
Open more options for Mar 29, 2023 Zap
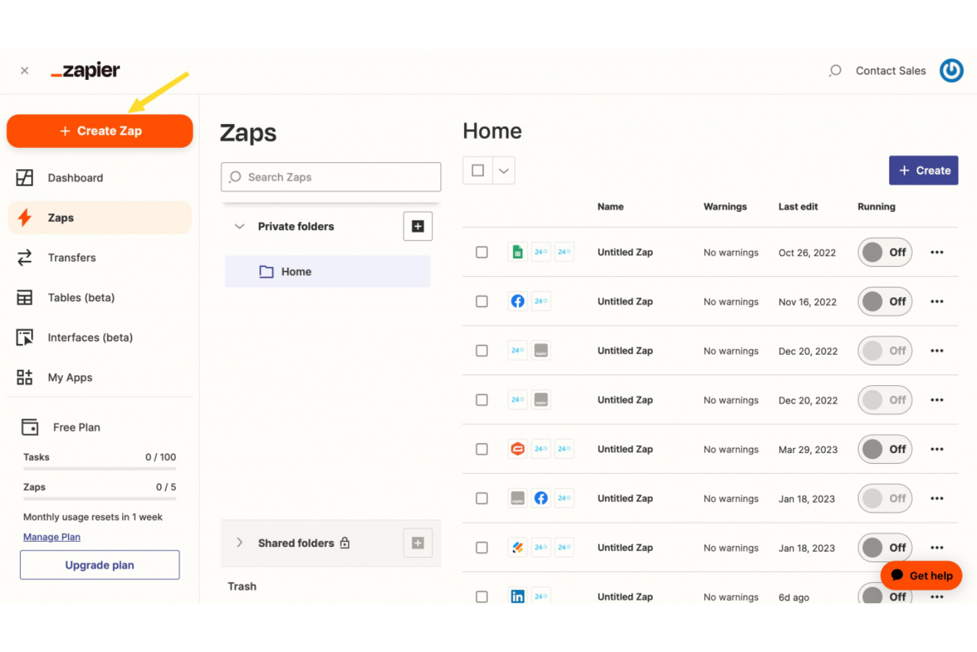[x=937, y=449]
